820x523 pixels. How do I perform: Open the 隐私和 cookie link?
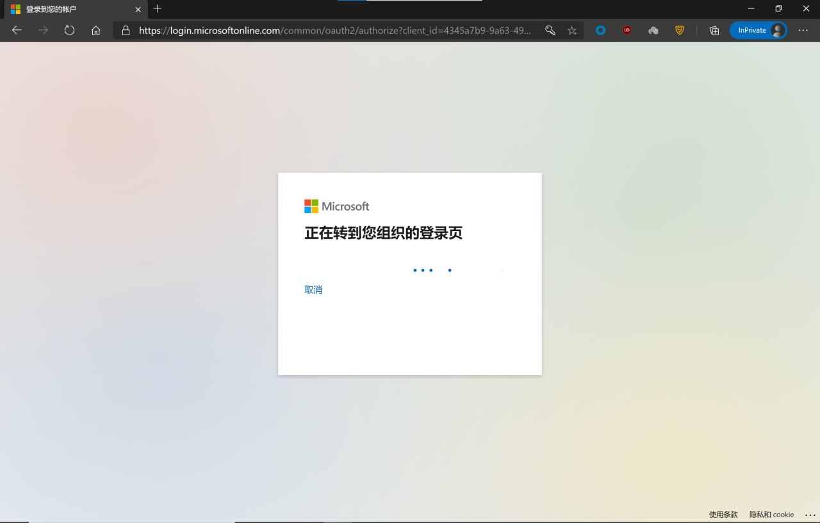[771, 515]
